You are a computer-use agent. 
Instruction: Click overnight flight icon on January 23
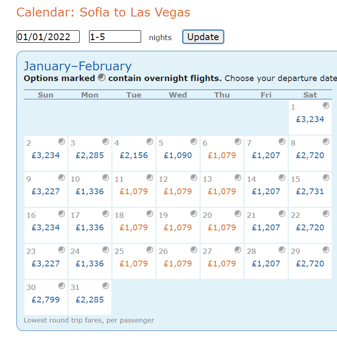coord(62,250)
